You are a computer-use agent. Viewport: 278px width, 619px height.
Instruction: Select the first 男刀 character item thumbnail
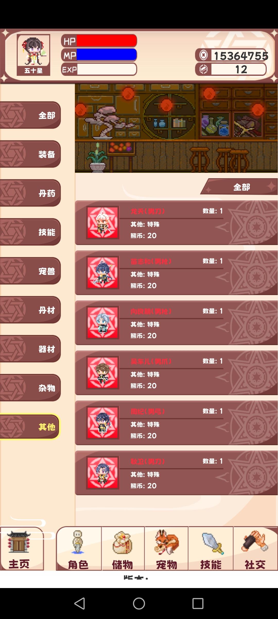click(103, 223)
